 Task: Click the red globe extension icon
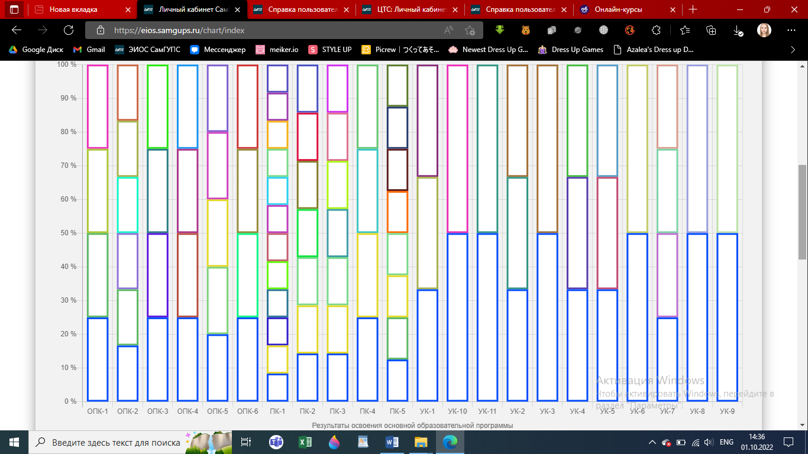pos(630,30)
